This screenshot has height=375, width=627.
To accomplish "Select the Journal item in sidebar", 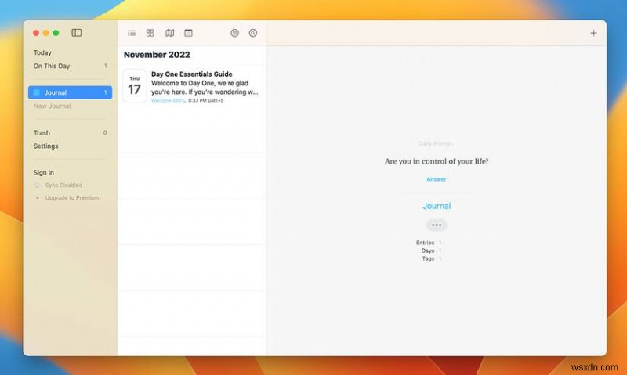I will click(x=70, y=92).
